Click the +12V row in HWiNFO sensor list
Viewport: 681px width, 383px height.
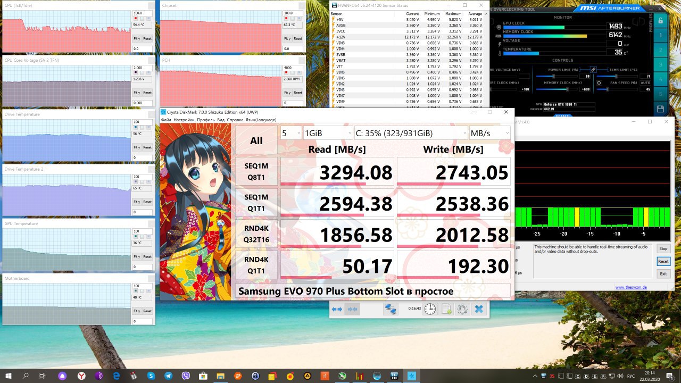pyautogui.click(x=408, y=37)
